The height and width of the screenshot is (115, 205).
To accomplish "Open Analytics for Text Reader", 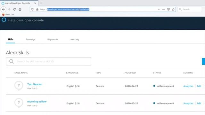I will 188,86.
